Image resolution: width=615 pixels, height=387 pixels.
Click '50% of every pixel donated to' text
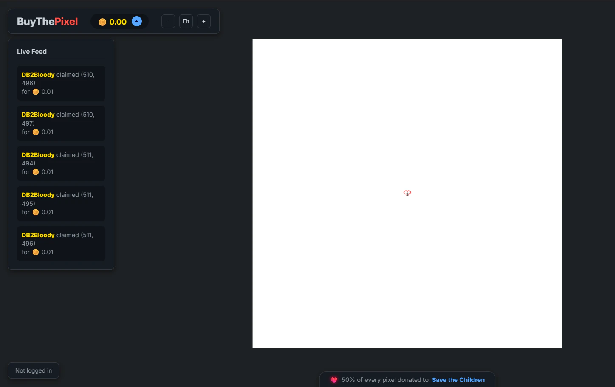385,380
